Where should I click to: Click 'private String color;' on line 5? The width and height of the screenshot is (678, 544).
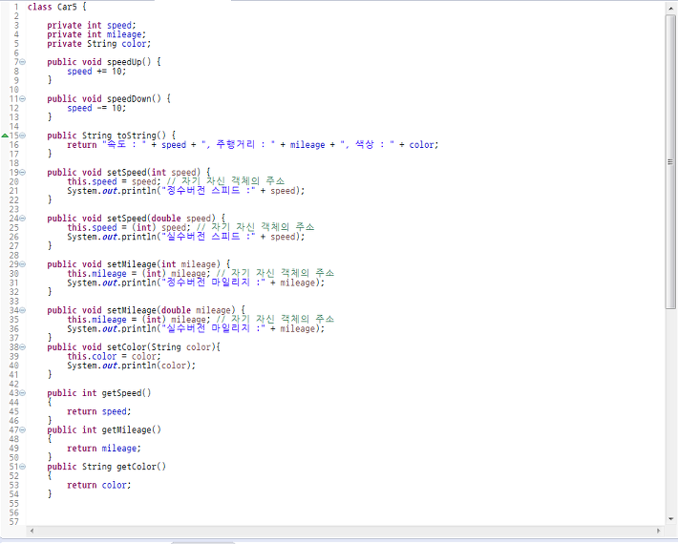pos(99,44)
